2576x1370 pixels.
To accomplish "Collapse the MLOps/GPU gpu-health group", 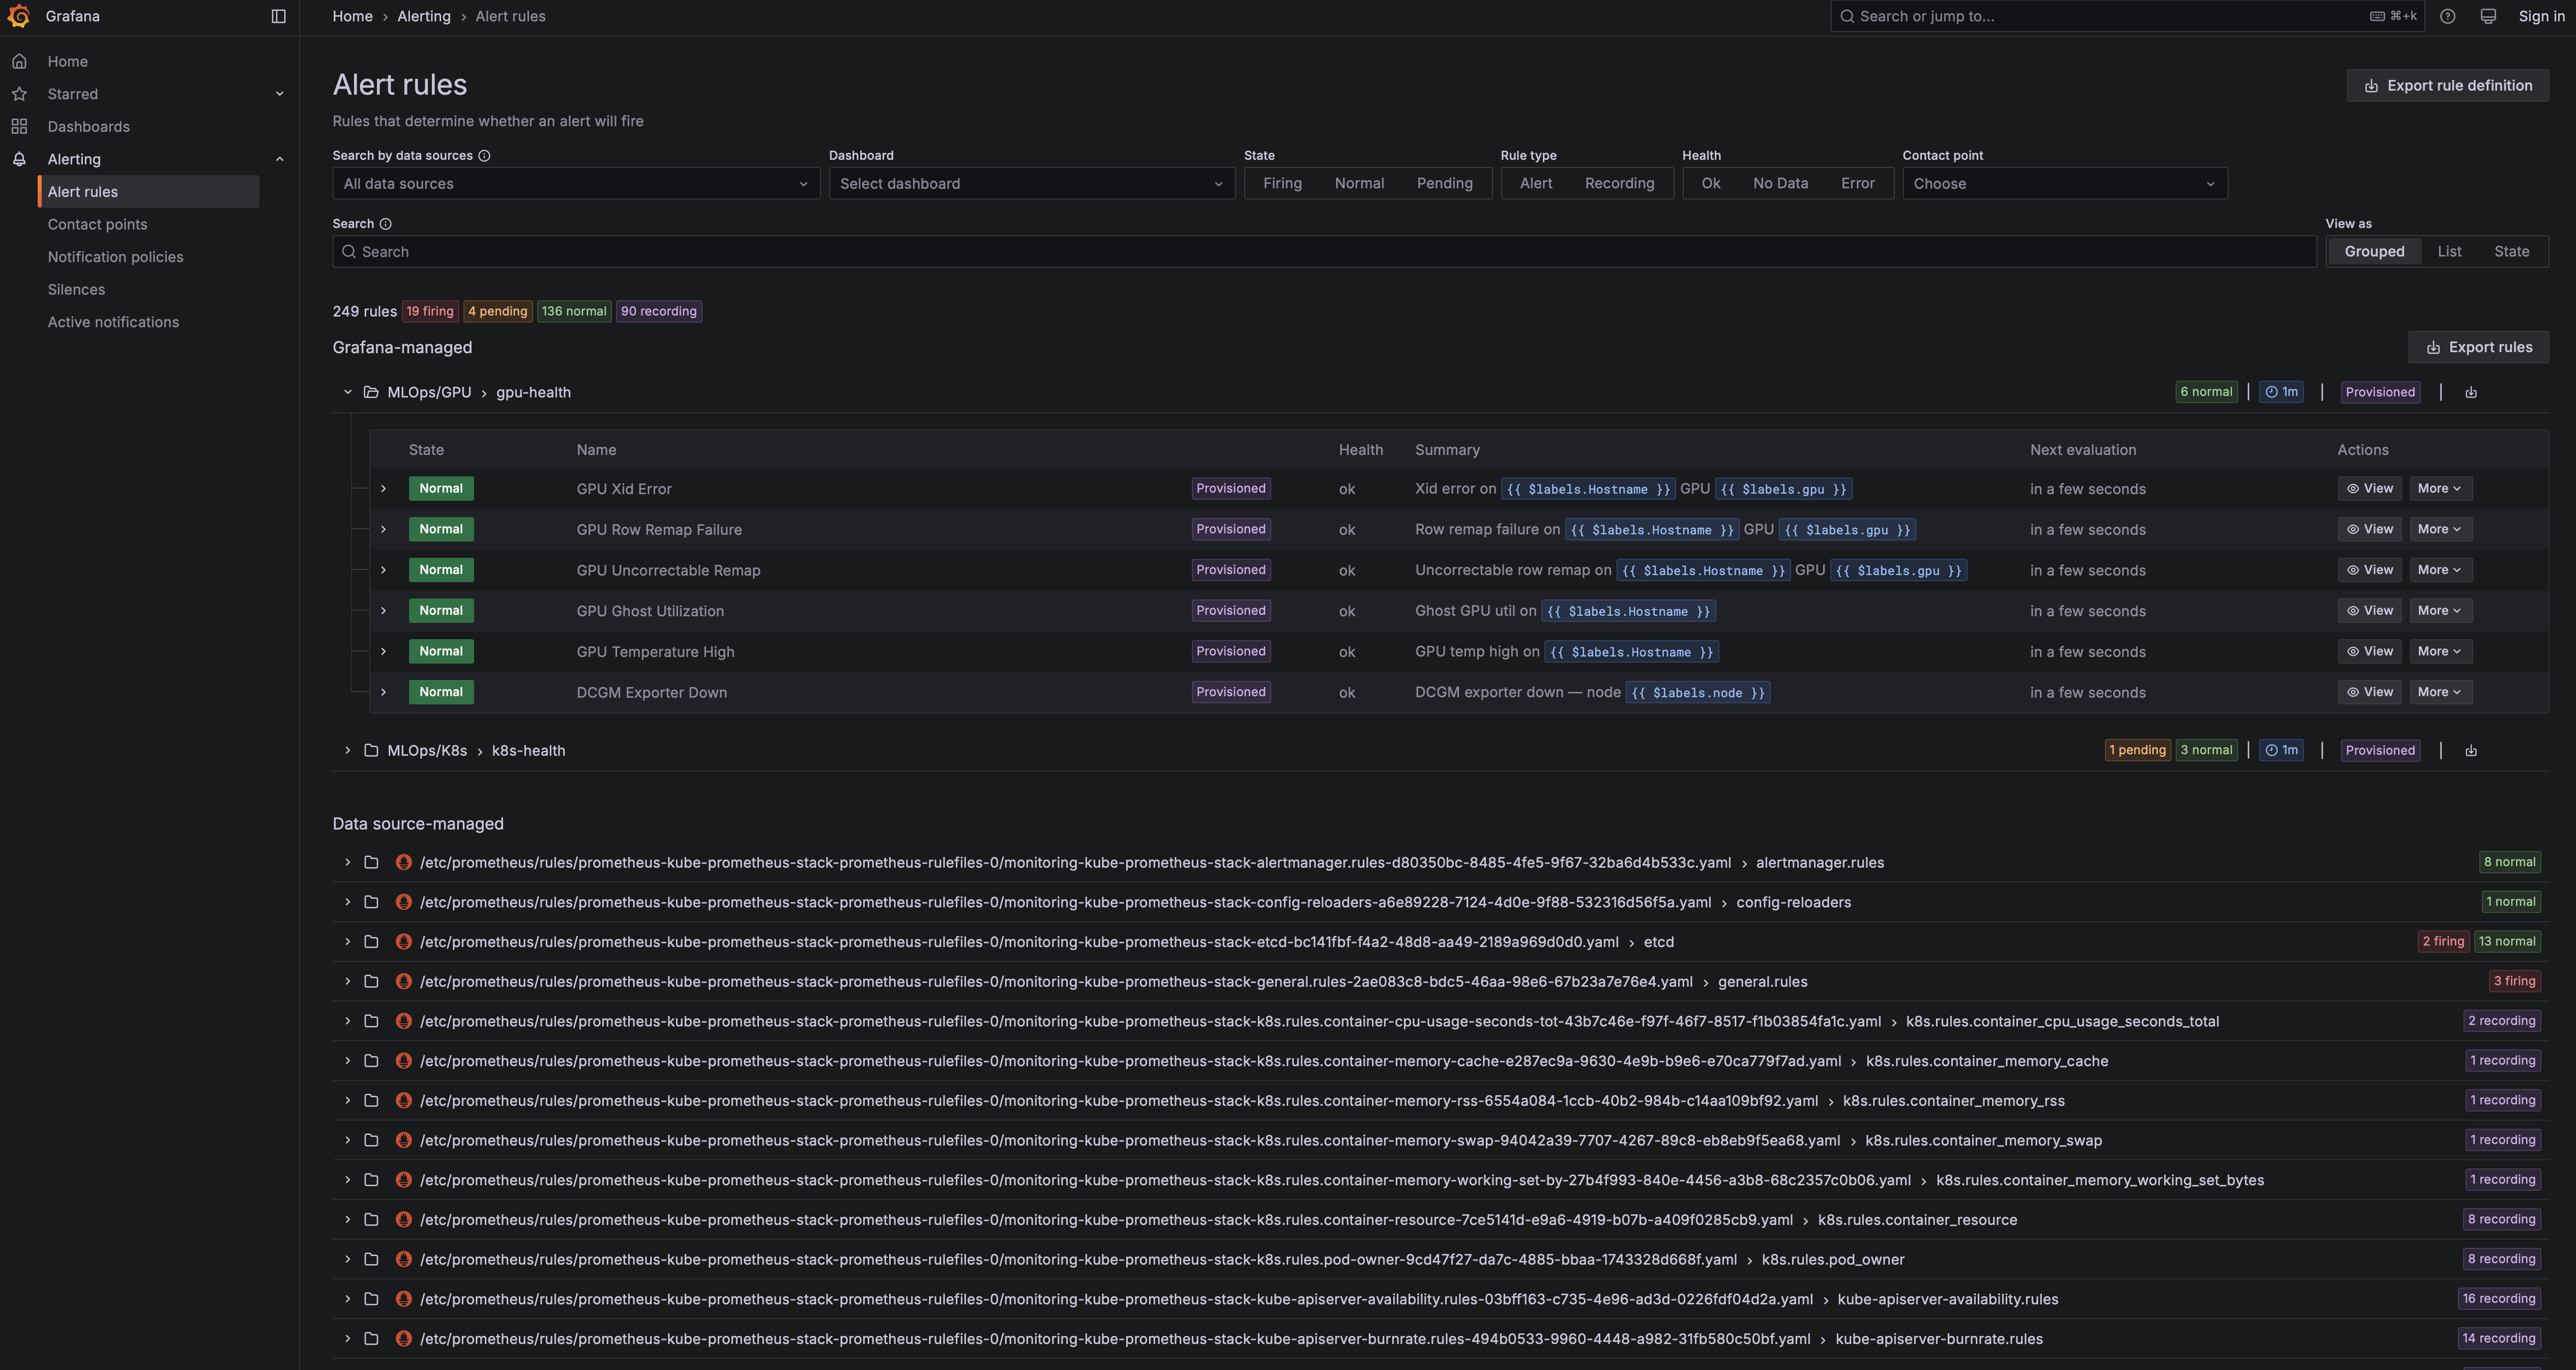I will (x=347, y=392).
